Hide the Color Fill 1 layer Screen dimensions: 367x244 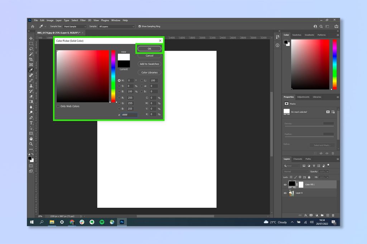pos(285,184)
